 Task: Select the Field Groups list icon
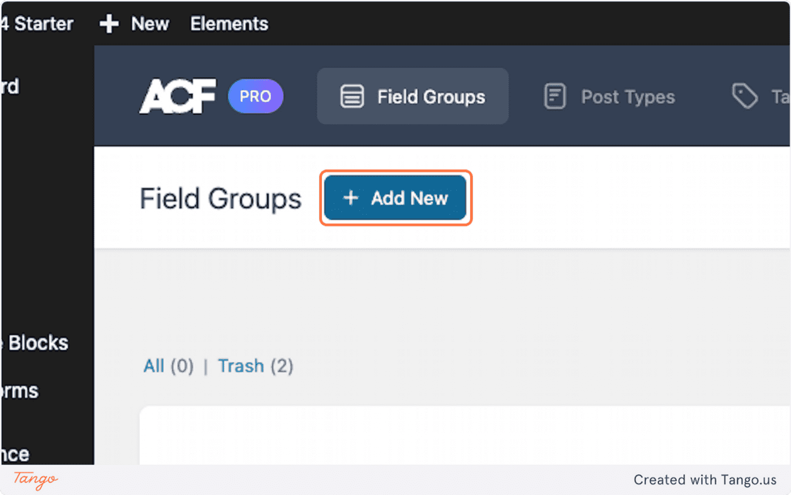[352, 96]
